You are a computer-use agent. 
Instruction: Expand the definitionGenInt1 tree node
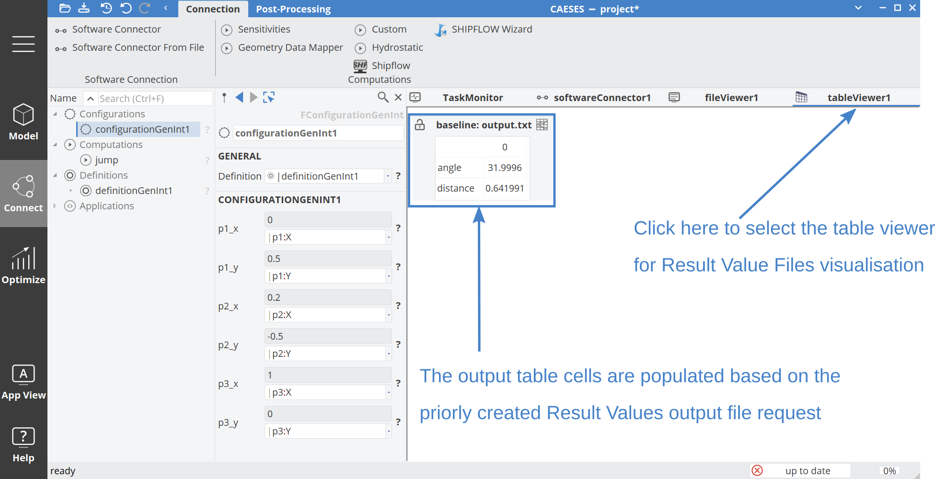pyautogui.click(x=70, y=191)
